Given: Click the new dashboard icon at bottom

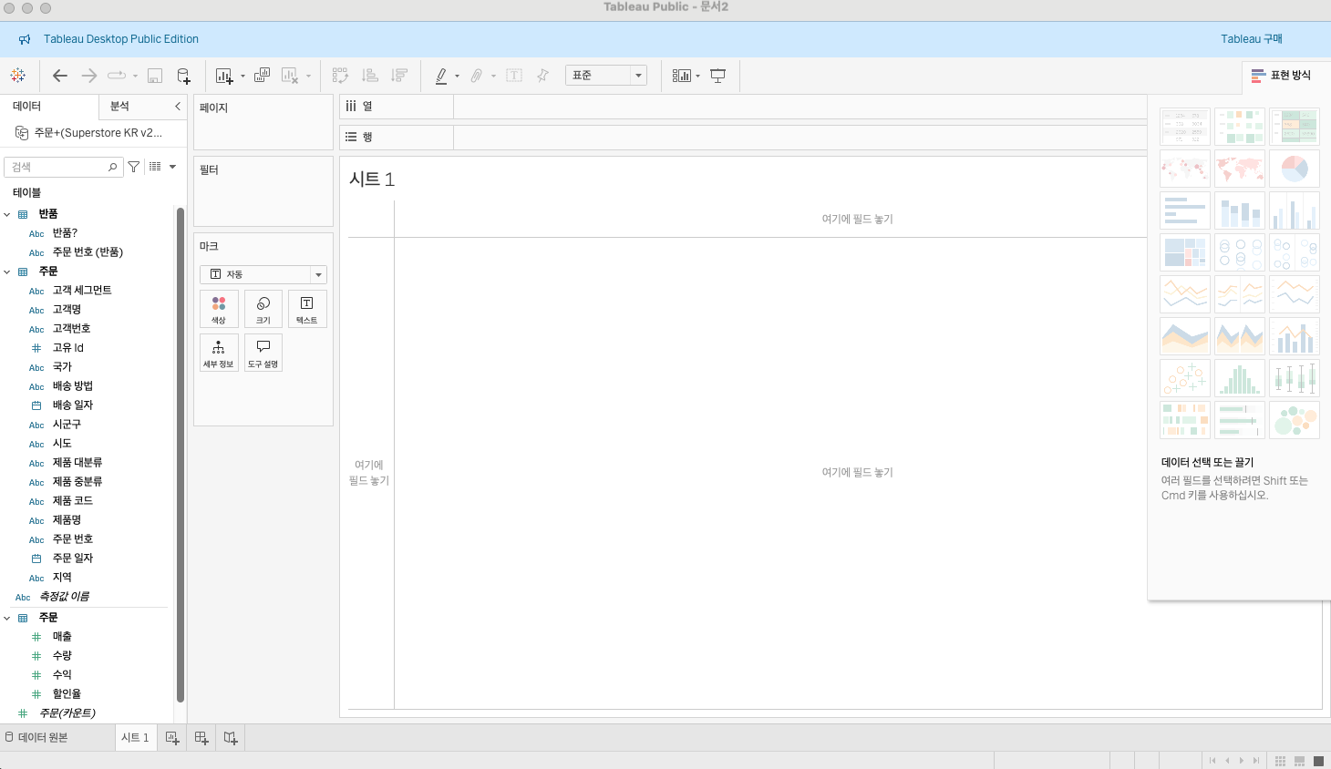Looking at the screenshot, I should (201, 738).
